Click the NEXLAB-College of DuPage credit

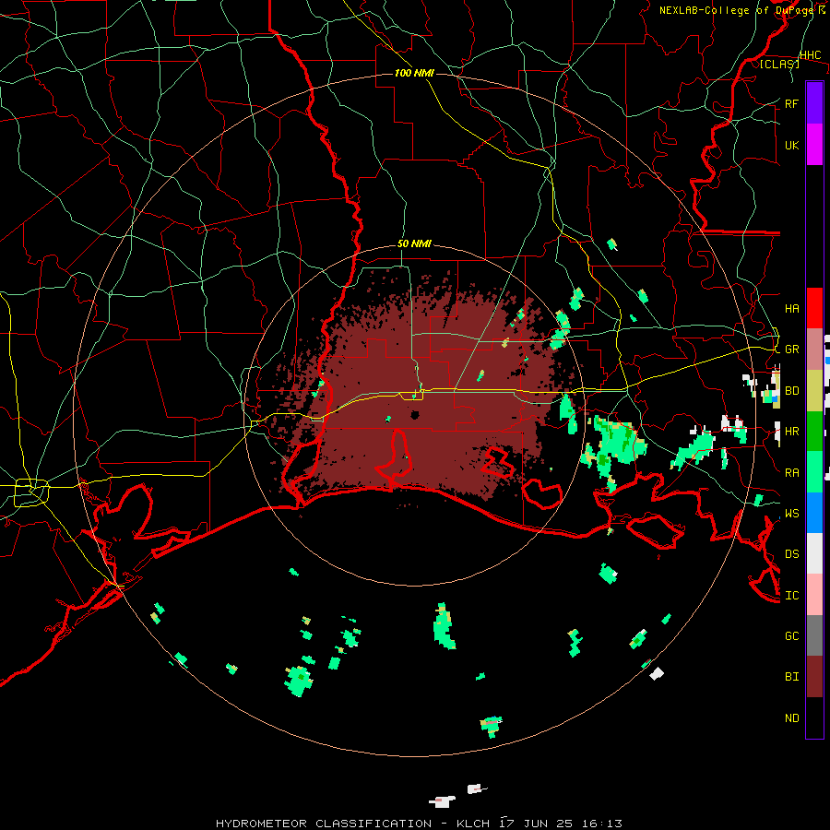741,10
